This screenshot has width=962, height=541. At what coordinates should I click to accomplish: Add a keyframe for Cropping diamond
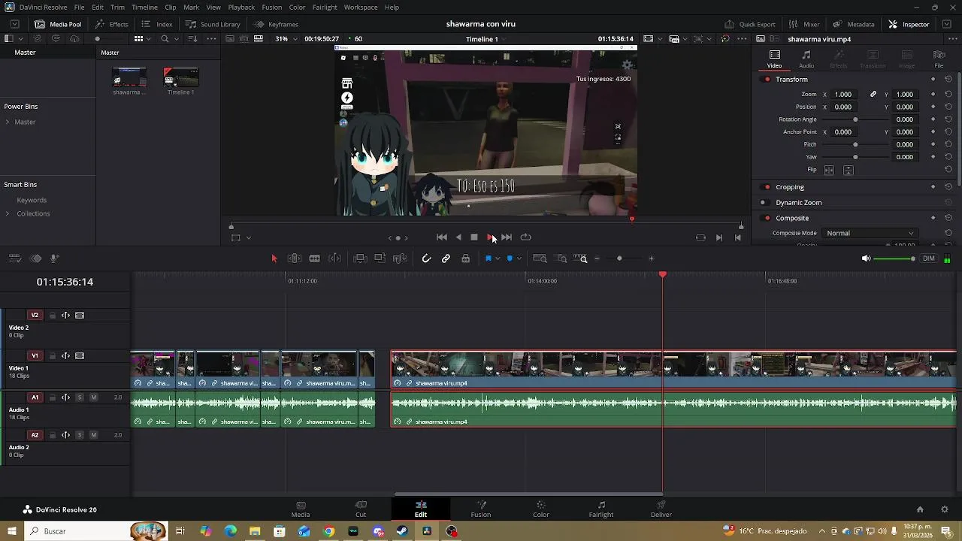pyautogui.click(x=933, y=187)
